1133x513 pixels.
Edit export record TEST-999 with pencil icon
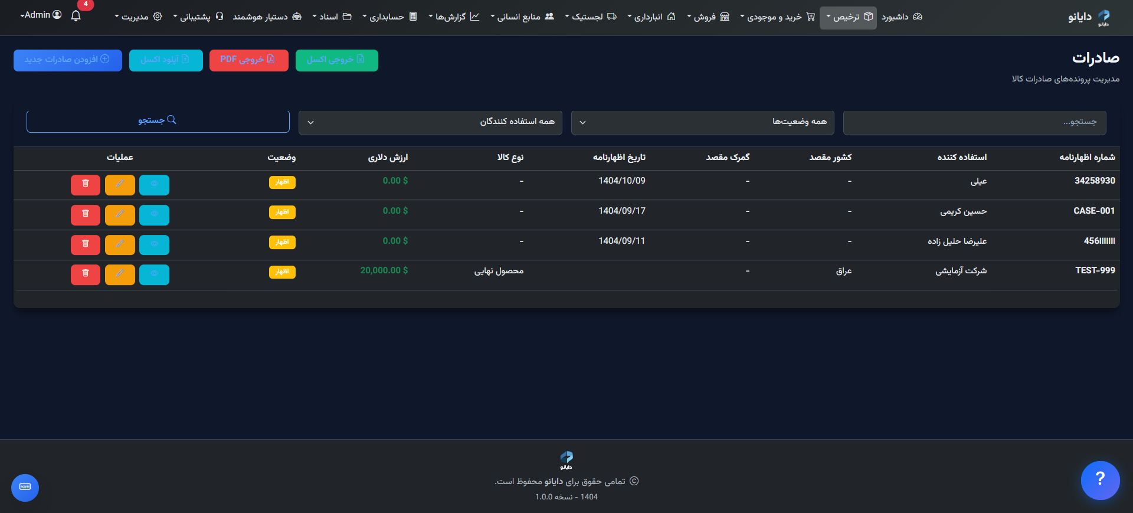tap(120, 275)
